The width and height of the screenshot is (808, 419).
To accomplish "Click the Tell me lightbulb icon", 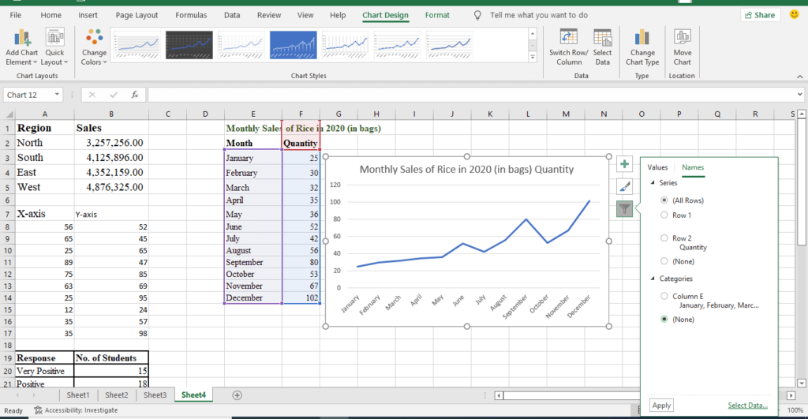I will tap(477, 16).
